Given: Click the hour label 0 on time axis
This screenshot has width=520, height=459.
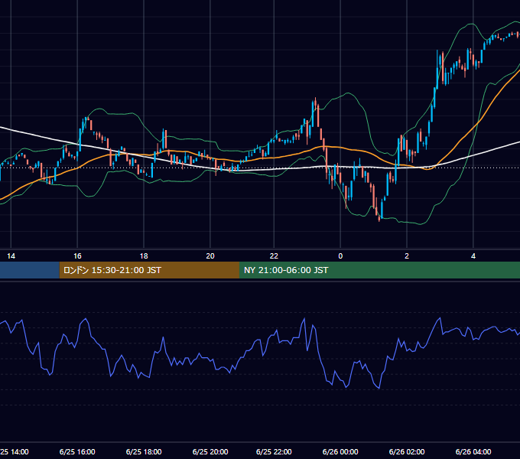Looking at the screenshot, I should [340, 256].
